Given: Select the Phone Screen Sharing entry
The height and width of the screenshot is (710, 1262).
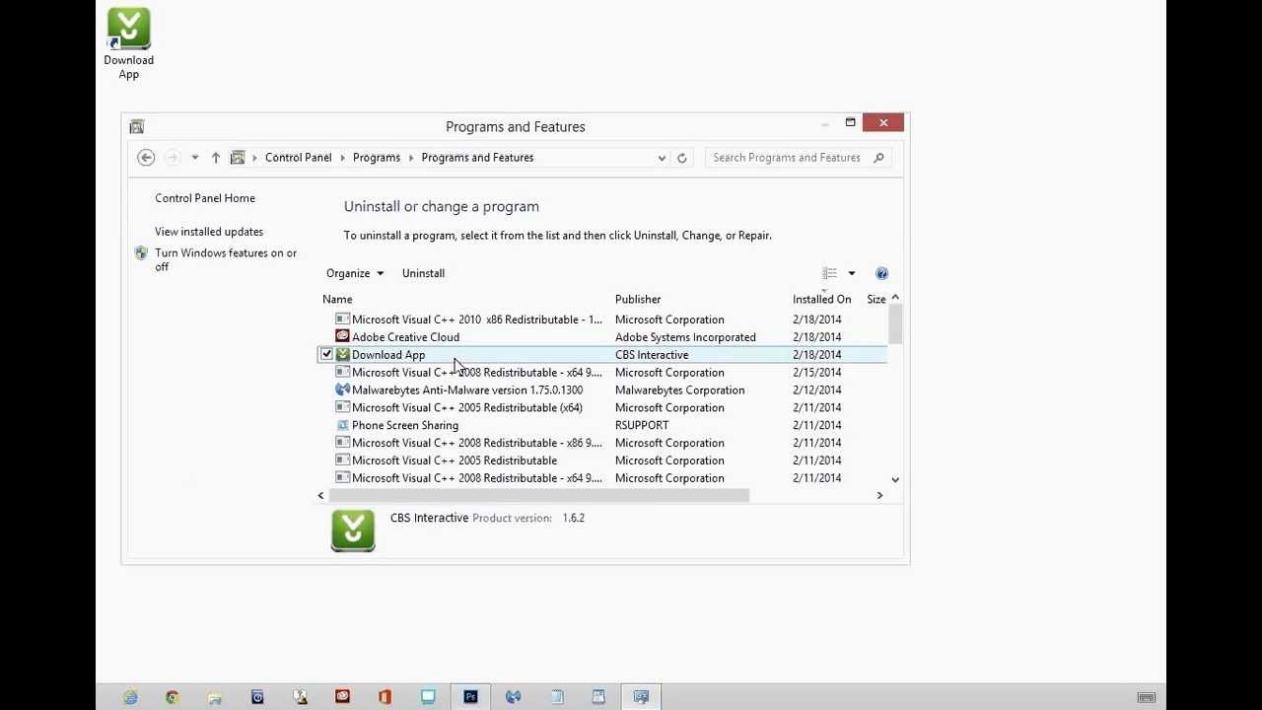Looking at the screenshot, I should (602, 426).
